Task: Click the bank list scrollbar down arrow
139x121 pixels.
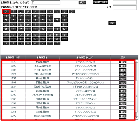Action: [x=137, y=118]
